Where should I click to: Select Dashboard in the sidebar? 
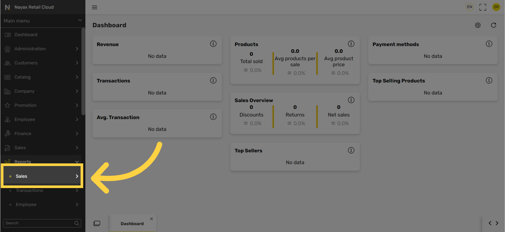26,35
